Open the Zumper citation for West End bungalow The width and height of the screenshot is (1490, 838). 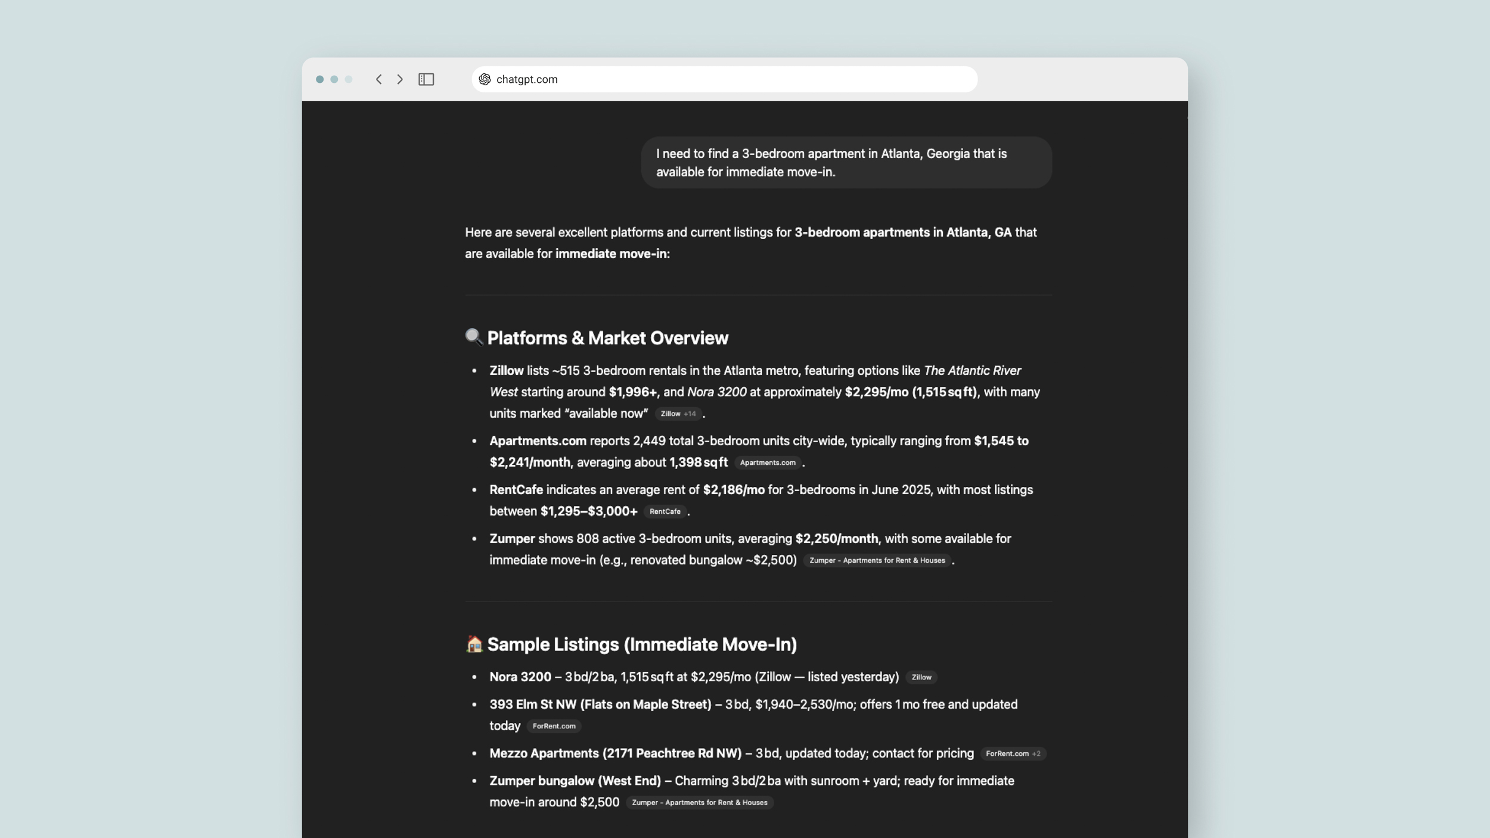[700, 802]
